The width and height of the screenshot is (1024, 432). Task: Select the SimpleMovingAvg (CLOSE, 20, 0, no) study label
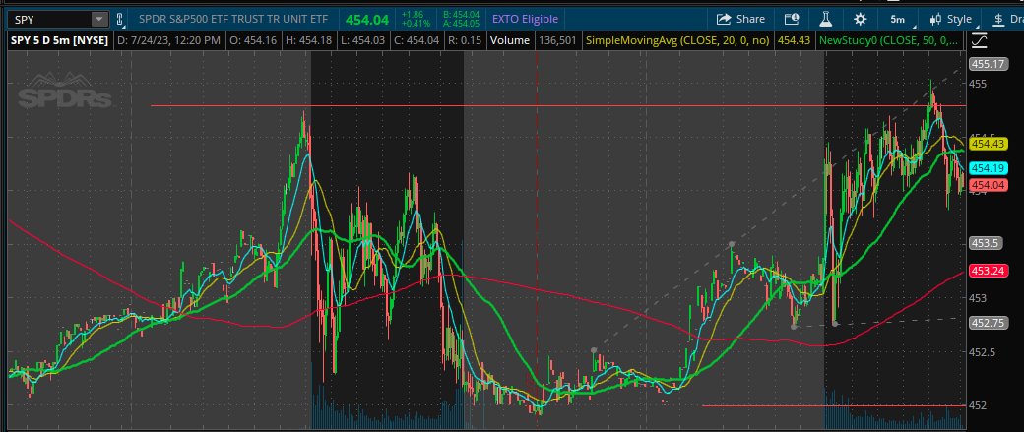pos(677,40)
